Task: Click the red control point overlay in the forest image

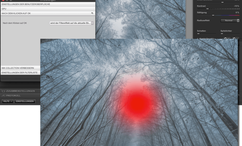Action: (x=138, y=103)
